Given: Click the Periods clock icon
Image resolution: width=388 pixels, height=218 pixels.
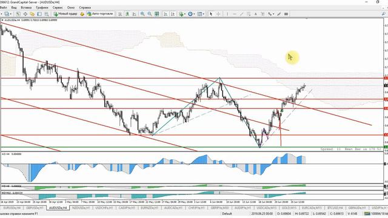Looking at the screenshot, I should 190,14.
